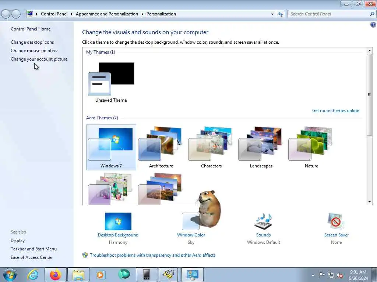
Task: Click the Aero Themes (7) heading
Action: click(x=102, y=118)
